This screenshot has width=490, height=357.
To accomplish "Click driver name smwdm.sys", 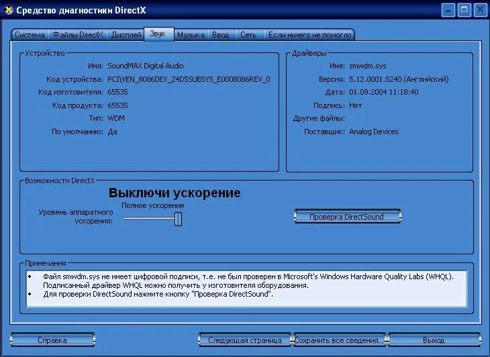I will click(x=368, y=66).
